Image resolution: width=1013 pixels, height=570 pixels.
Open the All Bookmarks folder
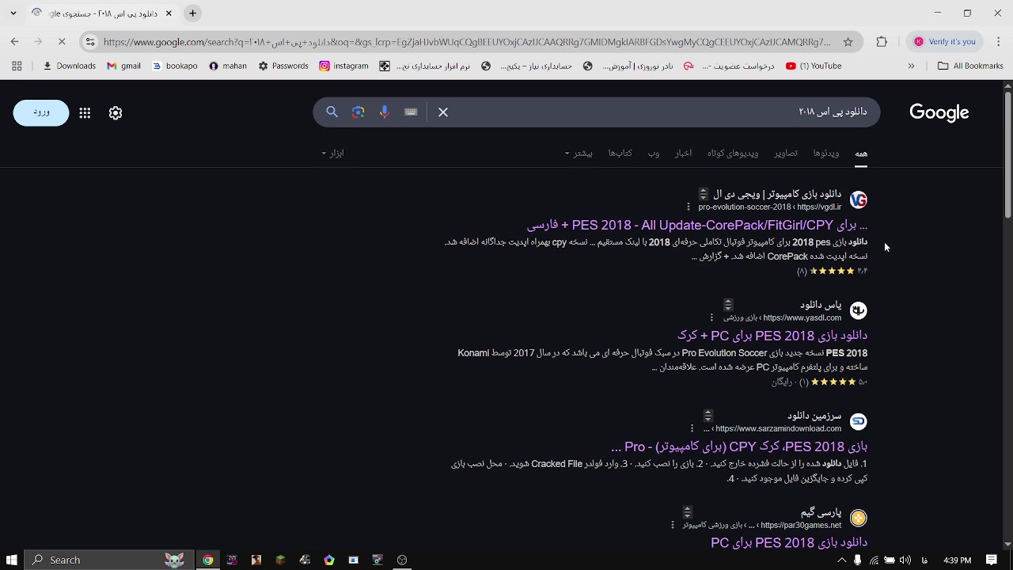970,66
